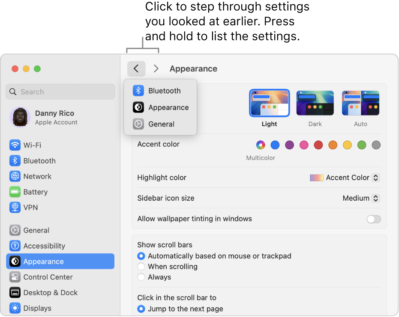Click the Appearance icon in the history popup

pos(138,107)
